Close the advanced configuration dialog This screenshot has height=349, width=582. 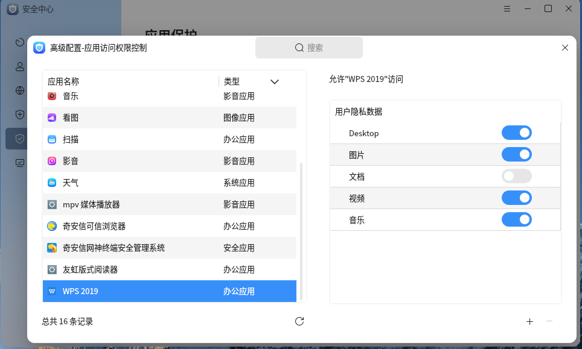tap(565, 48)
